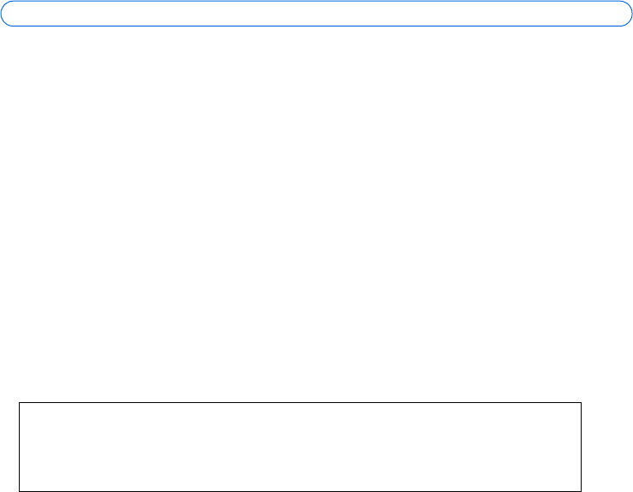Click the center of the blue rounded bar
Image resolution: width=633 pixels, height=492 pixels.
click(x=316, y=14)
